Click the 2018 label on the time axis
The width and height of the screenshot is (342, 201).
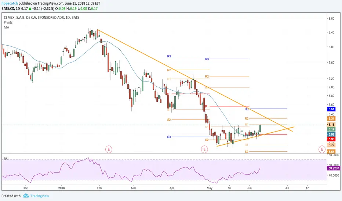[x=62, y=188]
